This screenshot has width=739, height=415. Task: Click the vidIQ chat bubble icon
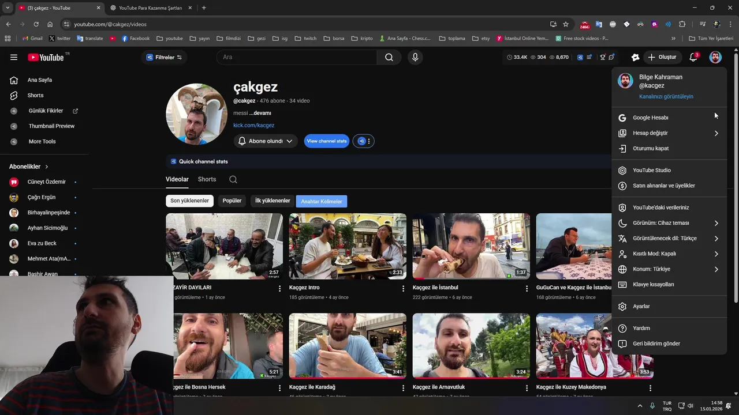(x=611, y=57)
